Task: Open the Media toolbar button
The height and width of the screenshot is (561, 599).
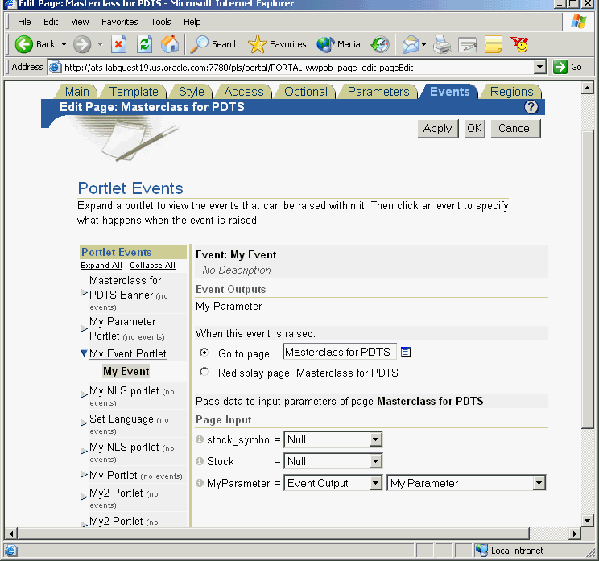Action: [x=338, y=45]
